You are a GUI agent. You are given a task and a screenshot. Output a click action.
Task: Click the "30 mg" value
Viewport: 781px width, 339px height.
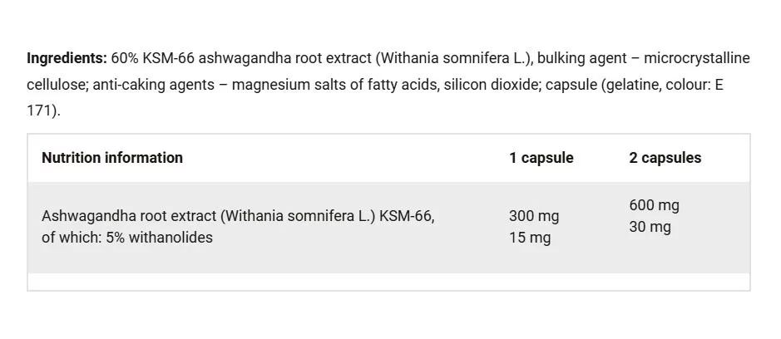650,227
